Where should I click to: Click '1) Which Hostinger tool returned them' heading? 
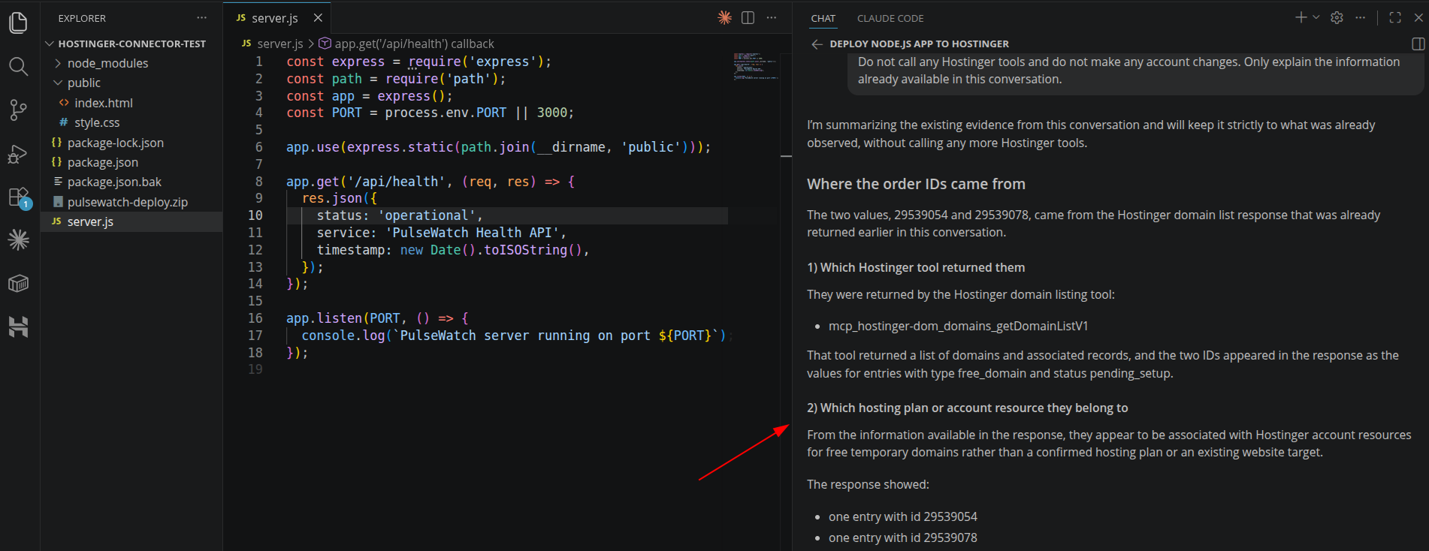[x=916, y=268]
